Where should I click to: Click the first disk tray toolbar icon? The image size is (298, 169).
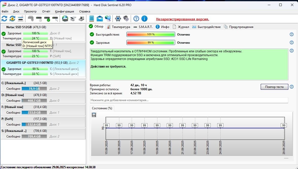point(73,19)
